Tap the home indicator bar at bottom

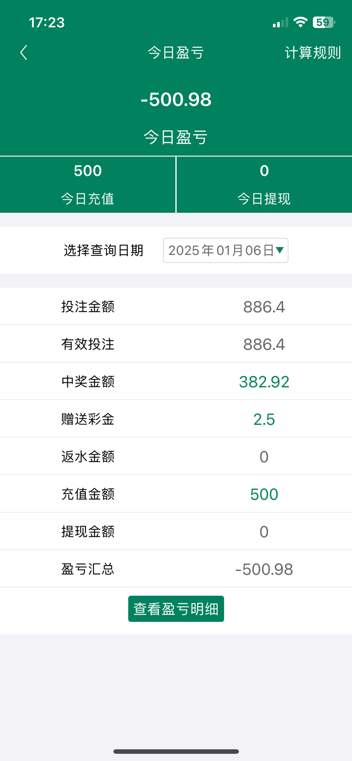tap(176, 751)
